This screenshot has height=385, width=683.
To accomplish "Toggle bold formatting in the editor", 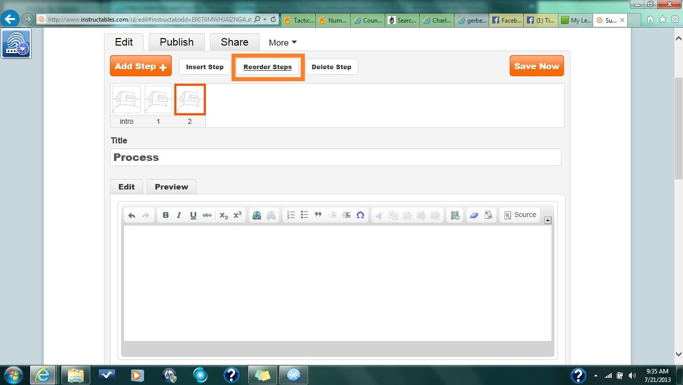I will 166,215.
